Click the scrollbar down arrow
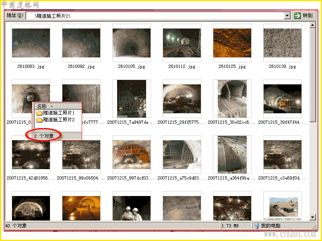322x241 pixels. click(x=313, y=217)
